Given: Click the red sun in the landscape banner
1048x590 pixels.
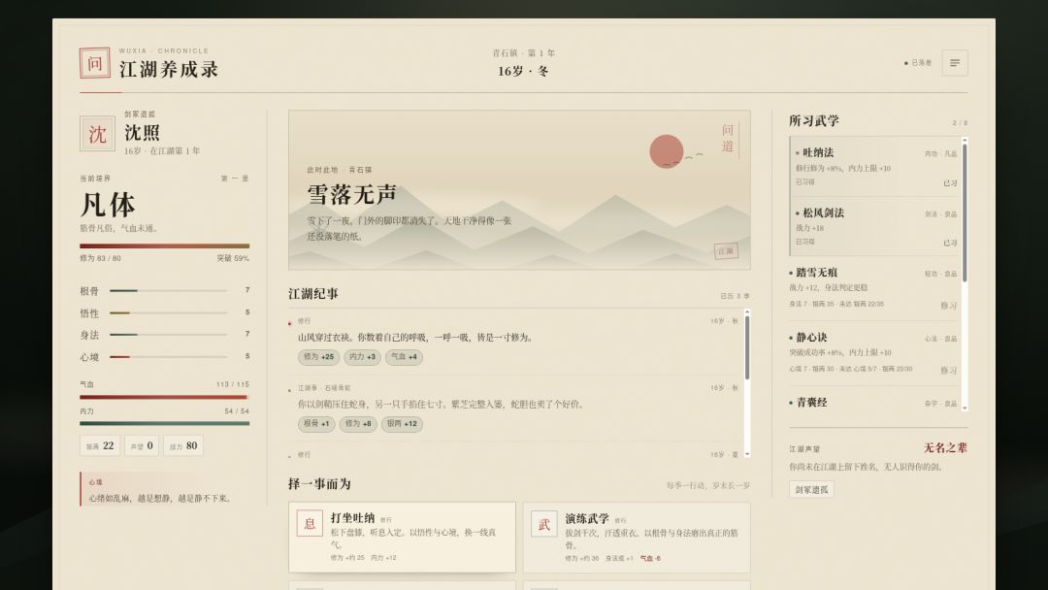Looking at the screenshot, I should pyautogui.click(x=667, y=151).
